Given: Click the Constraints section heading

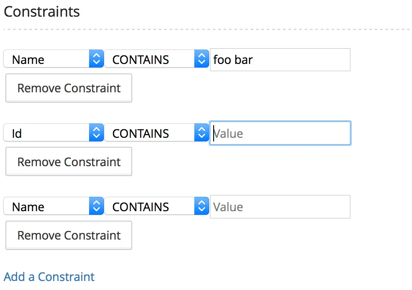Looking at the screenshot, I should (x=42, y=12).
